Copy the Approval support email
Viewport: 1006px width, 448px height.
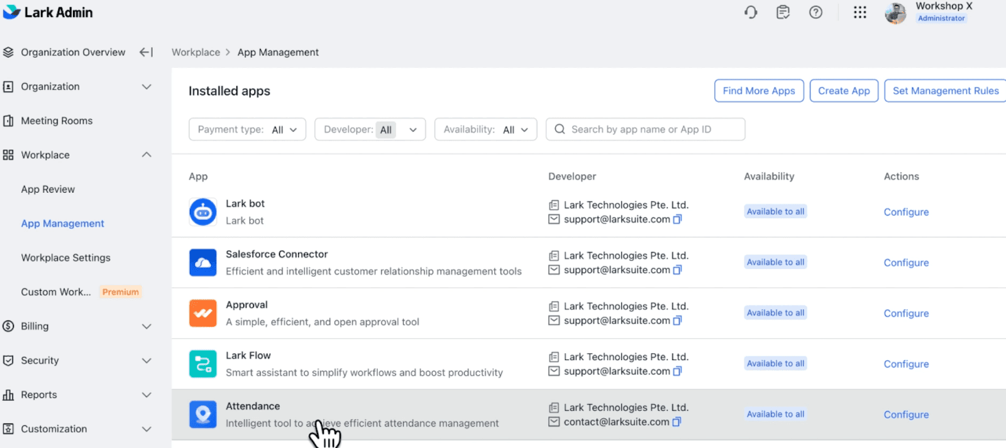677,320
